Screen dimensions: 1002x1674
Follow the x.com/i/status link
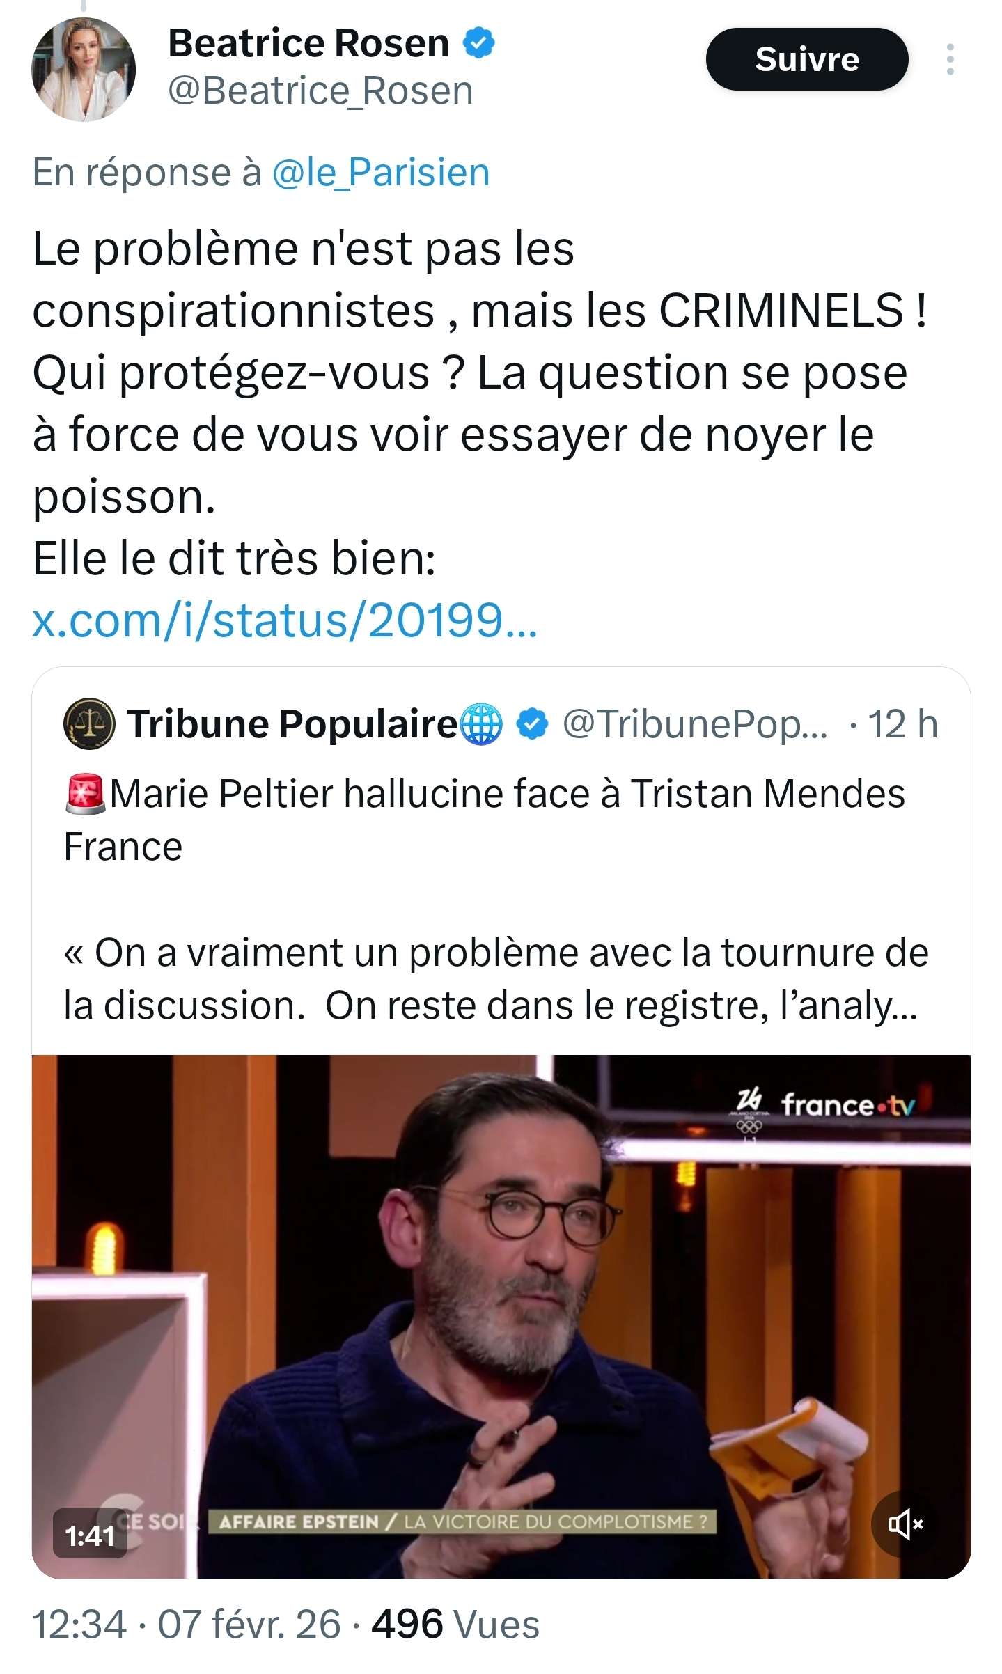(x=285, y=620)
